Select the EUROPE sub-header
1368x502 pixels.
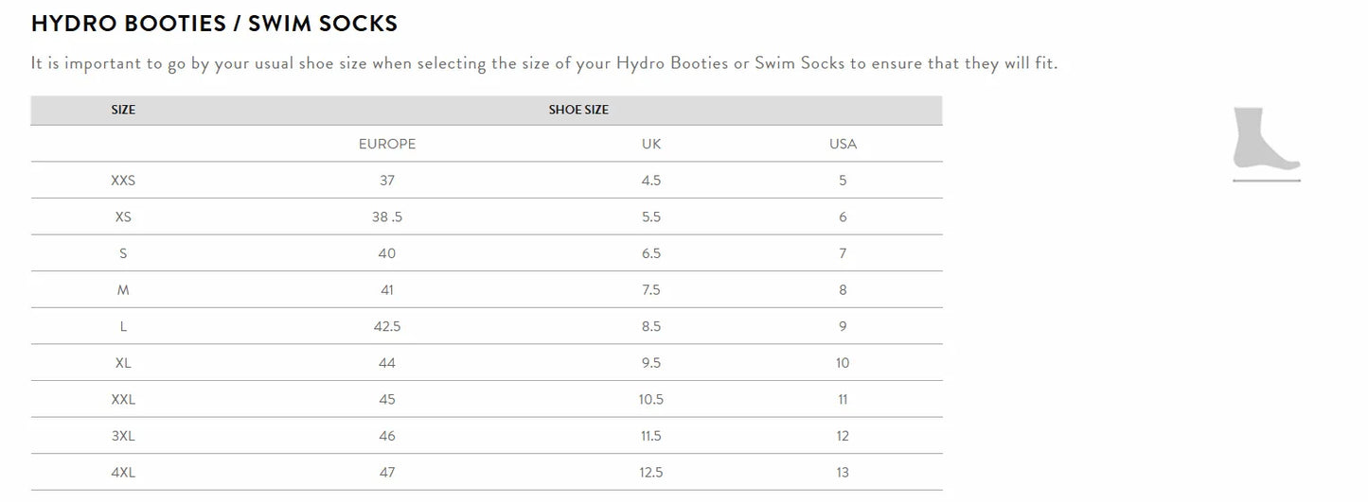tap(386, 145)
